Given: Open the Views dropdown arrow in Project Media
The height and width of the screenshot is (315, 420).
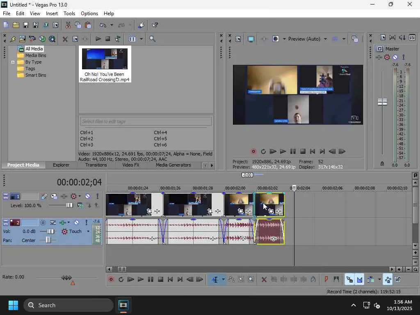Looking at the screenshot, I should (141, 39).
